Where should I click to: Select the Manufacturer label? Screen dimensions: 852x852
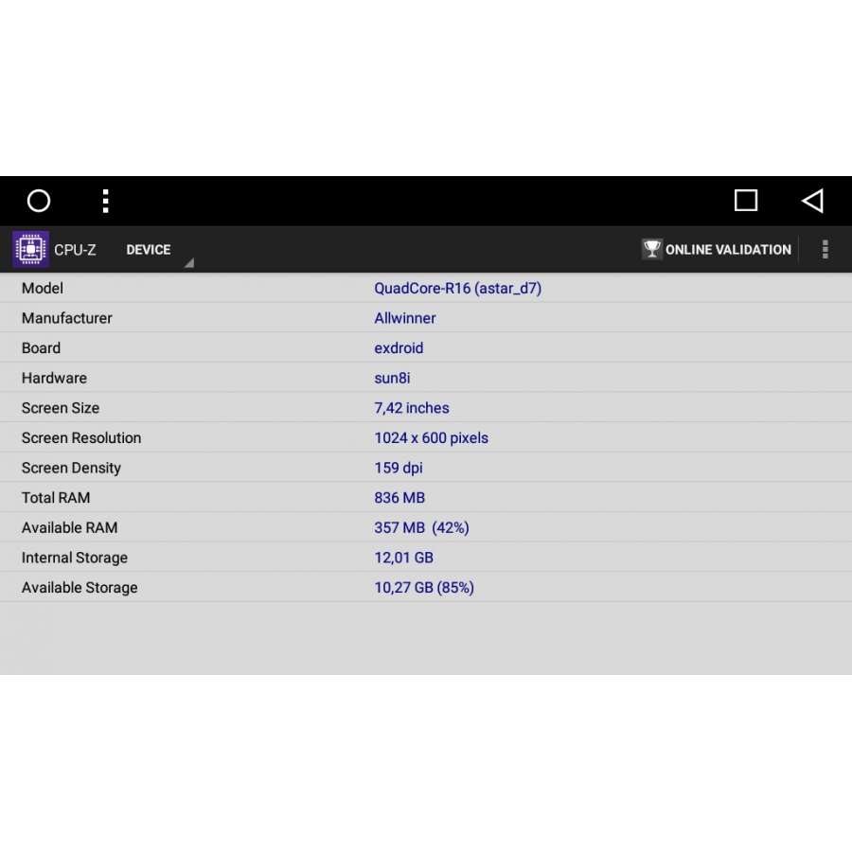pyautogui.click(x=67, y=318)
